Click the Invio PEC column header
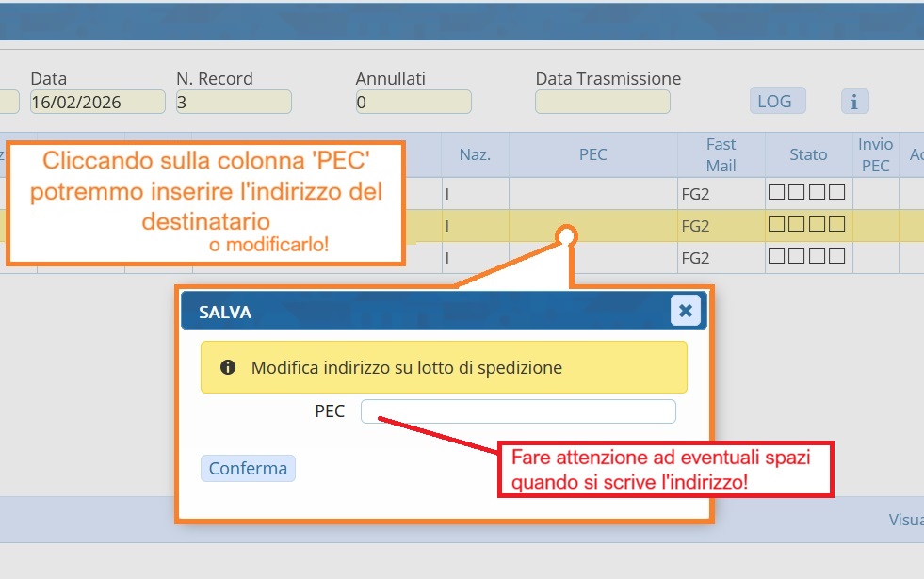This screenshot has height=579, width=924. click(x=875, y=154)
